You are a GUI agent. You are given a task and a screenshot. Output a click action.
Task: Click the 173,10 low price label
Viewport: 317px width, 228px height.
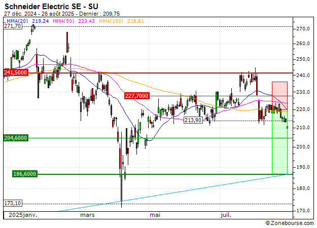(x=13, y=203)
